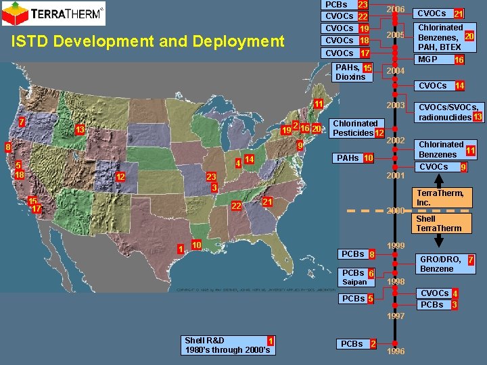
Task: Select the PCBs 2 timeline label
Action: [x=356, y=344]
